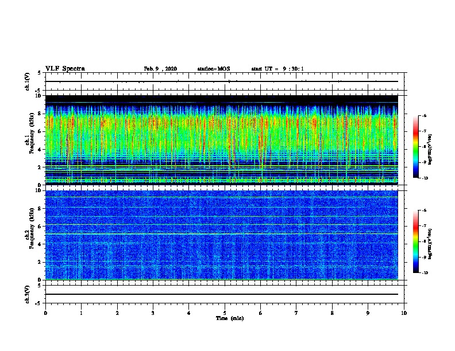Click the ch.1 spectrogram color scale bar

click(415, 147)
